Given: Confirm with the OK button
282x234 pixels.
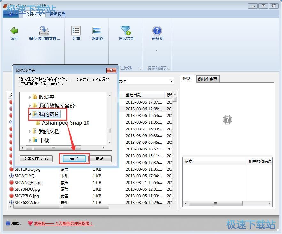Looking at the screenshot, I should (x=74, y=158).
